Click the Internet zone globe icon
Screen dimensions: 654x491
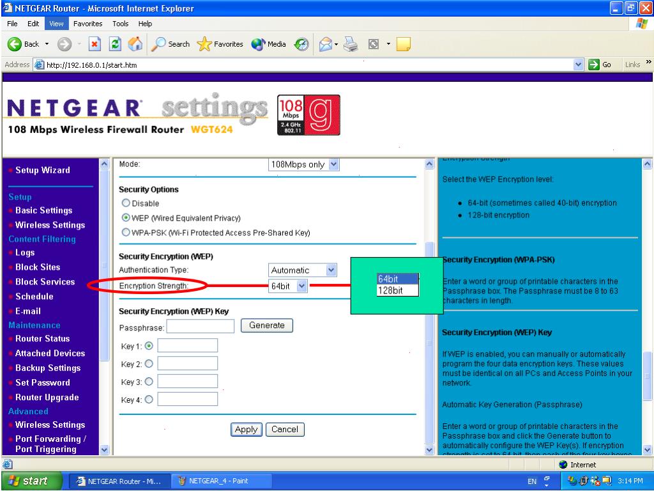click(563, 464)
